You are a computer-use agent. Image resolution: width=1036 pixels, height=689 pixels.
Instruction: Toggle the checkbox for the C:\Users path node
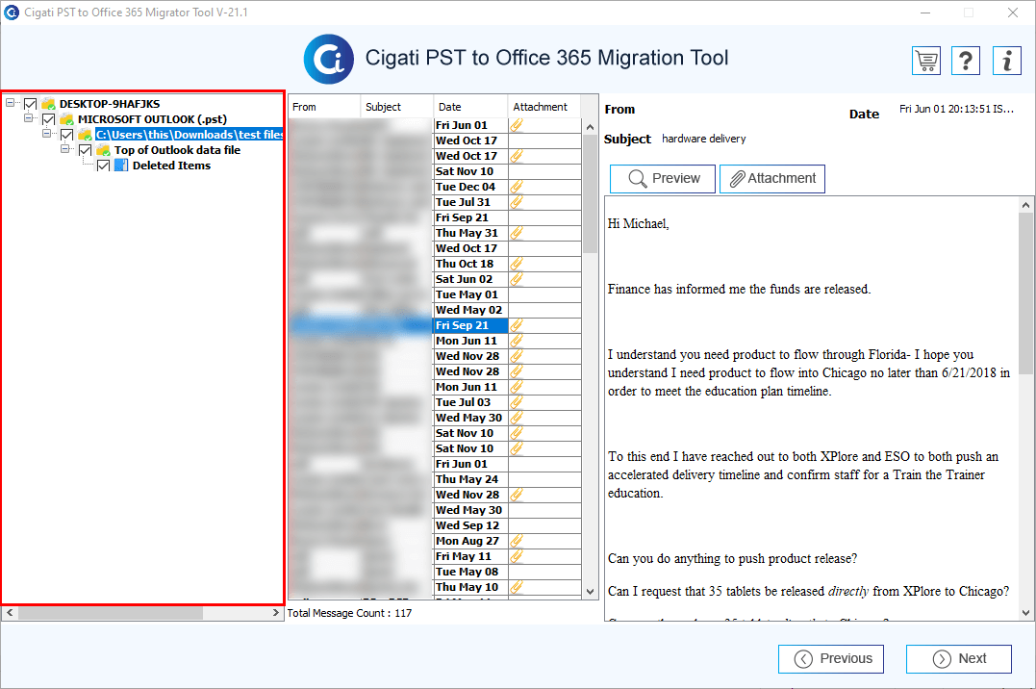[x=66, y=135]
